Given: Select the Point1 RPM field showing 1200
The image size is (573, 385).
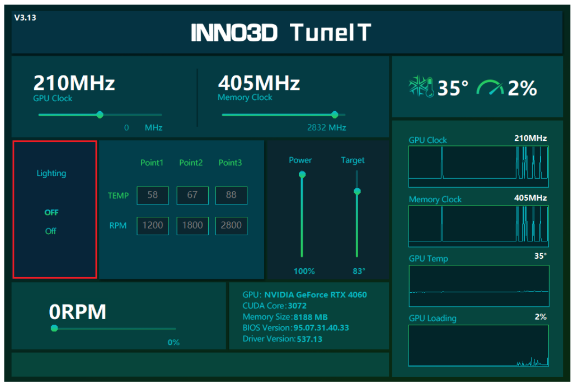Looking at the screenshot, I should [153, 226].
